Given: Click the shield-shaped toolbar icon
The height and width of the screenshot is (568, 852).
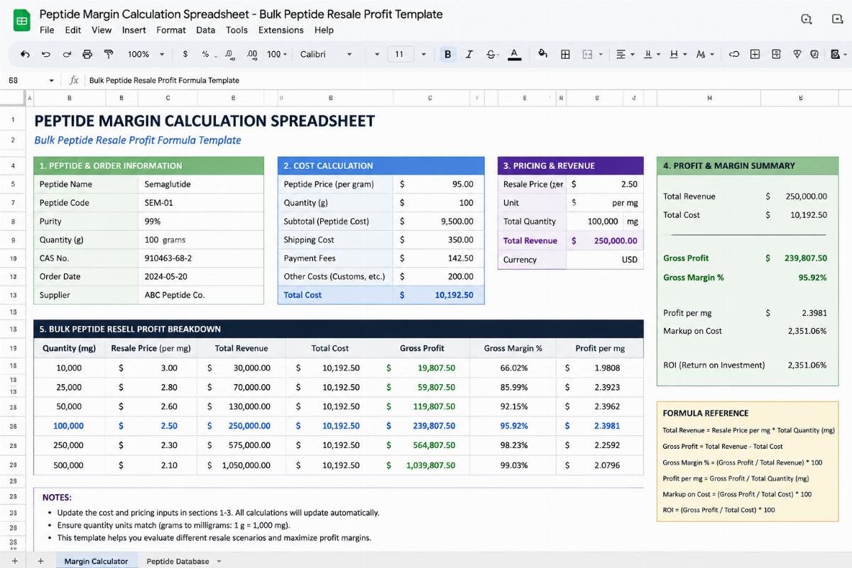Looking at the screenshot, I should [814, 54].
